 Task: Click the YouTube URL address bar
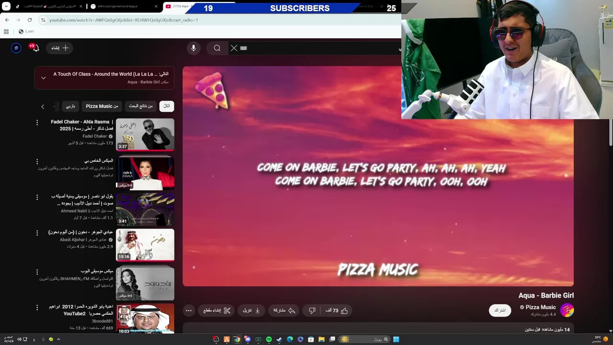click(x=220, y=20)
